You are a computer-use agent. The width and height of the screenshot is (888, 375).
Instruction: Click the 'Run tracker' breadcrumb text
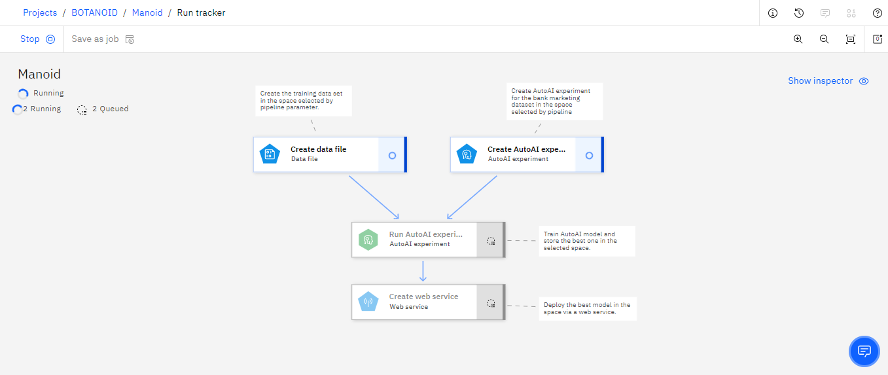tap(201, 12)
